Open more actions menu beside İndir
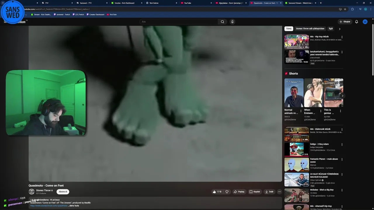374x210 pixels. tap(279, 192)
